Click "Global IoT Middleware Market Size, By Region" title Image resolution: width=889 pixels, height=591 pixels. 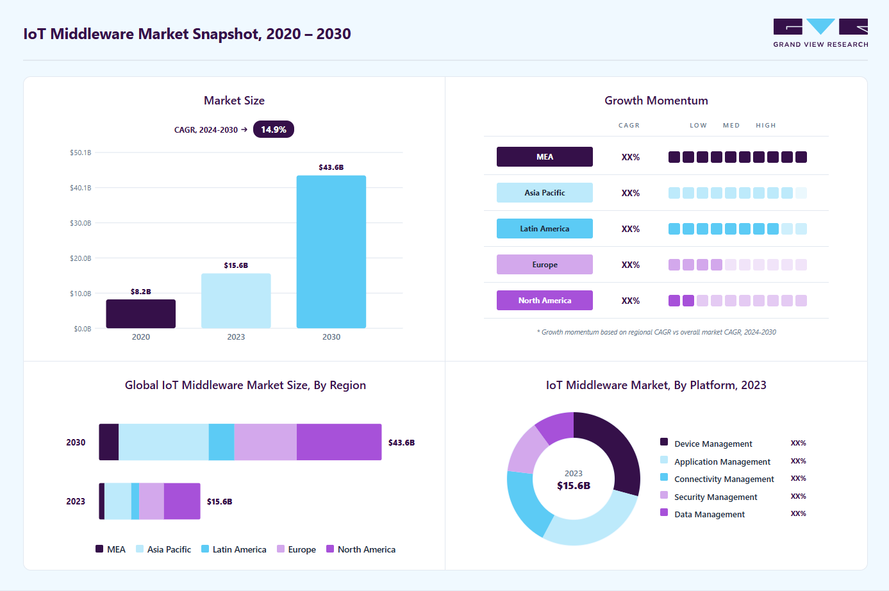(245, 385)
